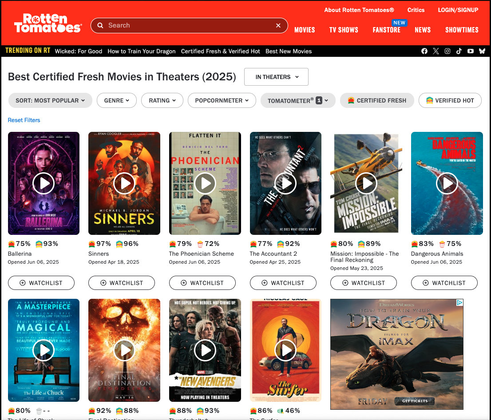Add The Accountant 2 to watchlist
The height and width of the screenshot is (420, 491).
point(283,283)
